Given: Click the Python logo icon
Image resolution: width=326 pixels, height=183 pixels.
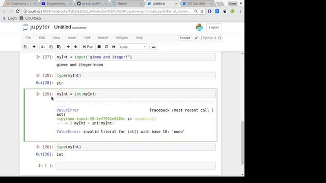Looking at the screenshot, I should tap(199, 27).
